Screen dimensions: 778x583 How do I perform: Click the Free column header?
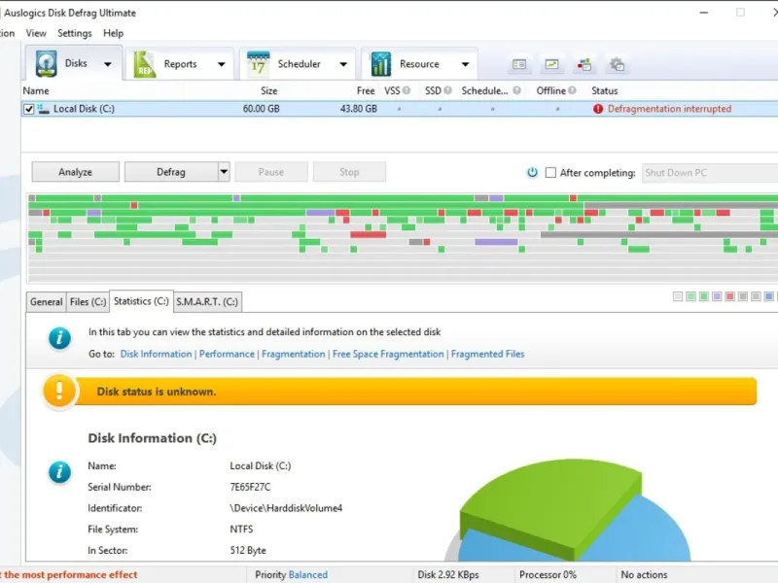pyautogui.click(x=366, y=90)
